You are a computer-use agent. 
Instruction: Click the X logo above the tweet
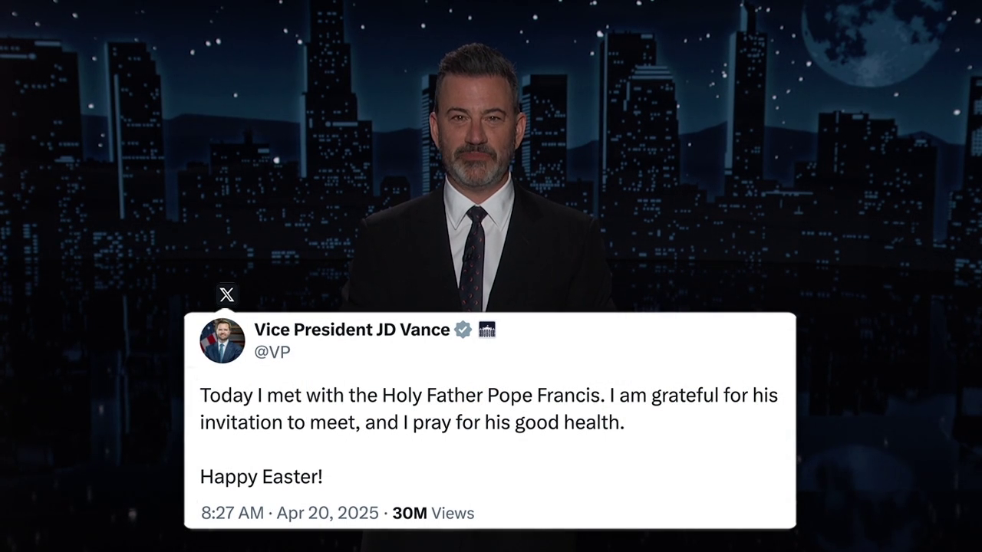point(226,294)
